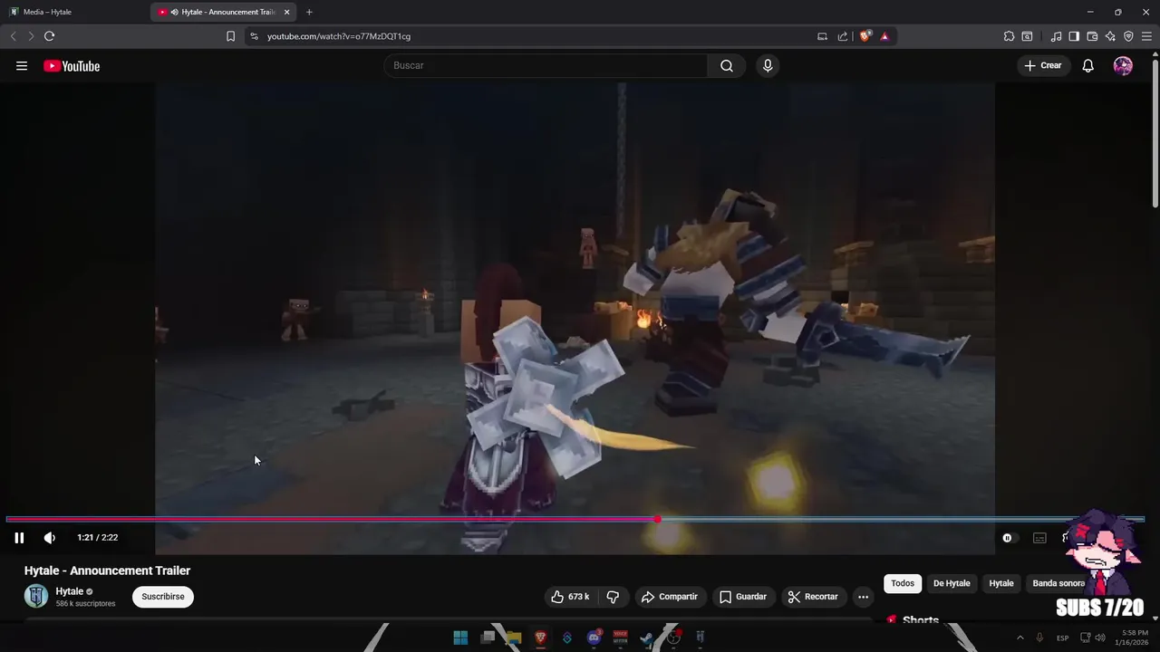Select the Banda sonora filter chip

(1058, 583)
